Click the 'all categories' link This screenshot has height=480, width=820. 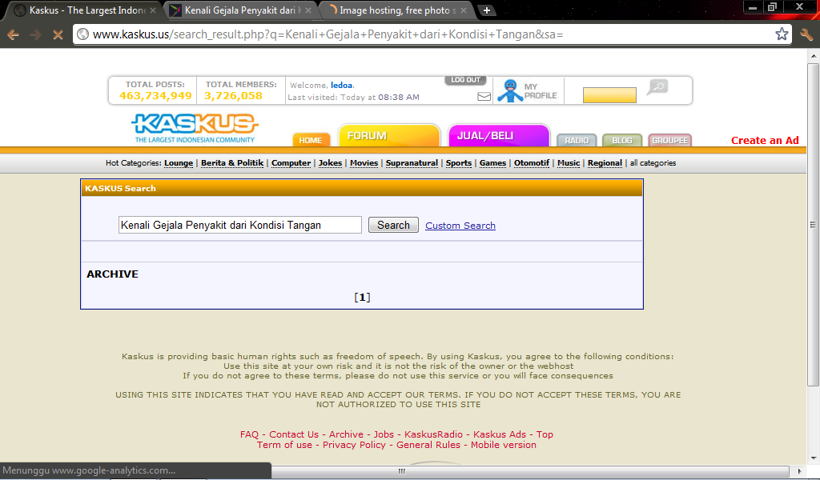(653, 163)
